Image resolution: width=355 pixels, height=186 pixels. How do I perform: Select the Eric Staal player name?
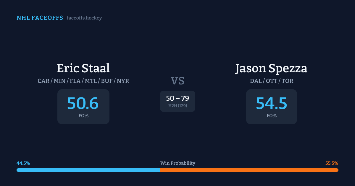point(83,68)
